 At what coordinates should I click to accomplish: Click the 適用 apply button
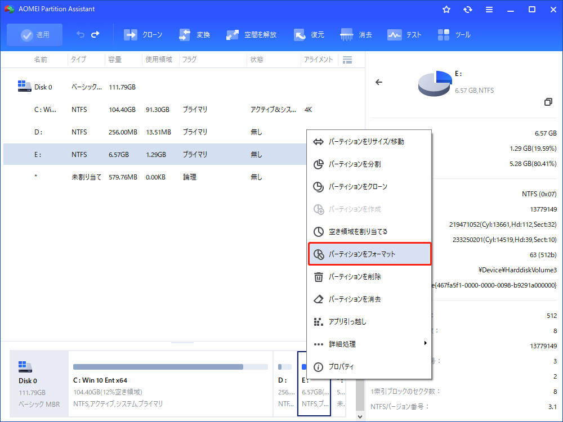coord(35,35)
